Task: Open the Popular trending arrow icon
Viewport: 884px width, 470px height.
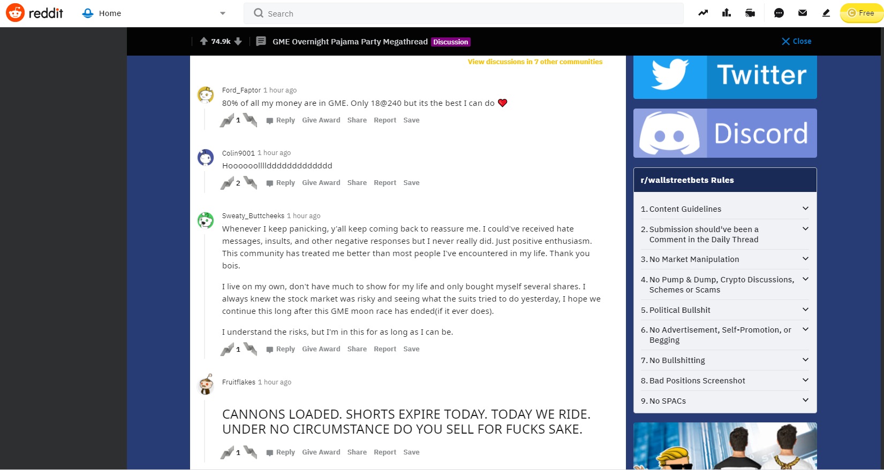Action: 703,13
